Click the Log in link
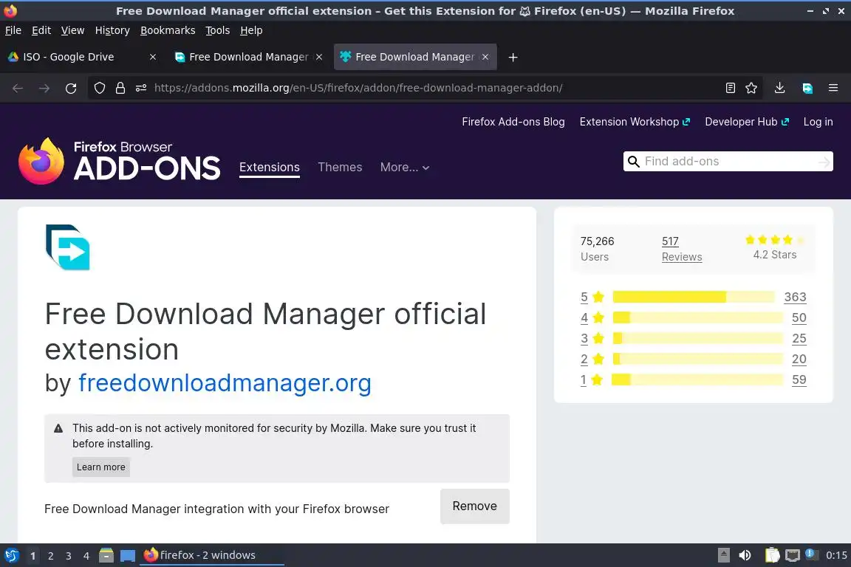851x567 pixels. point(818,122)
